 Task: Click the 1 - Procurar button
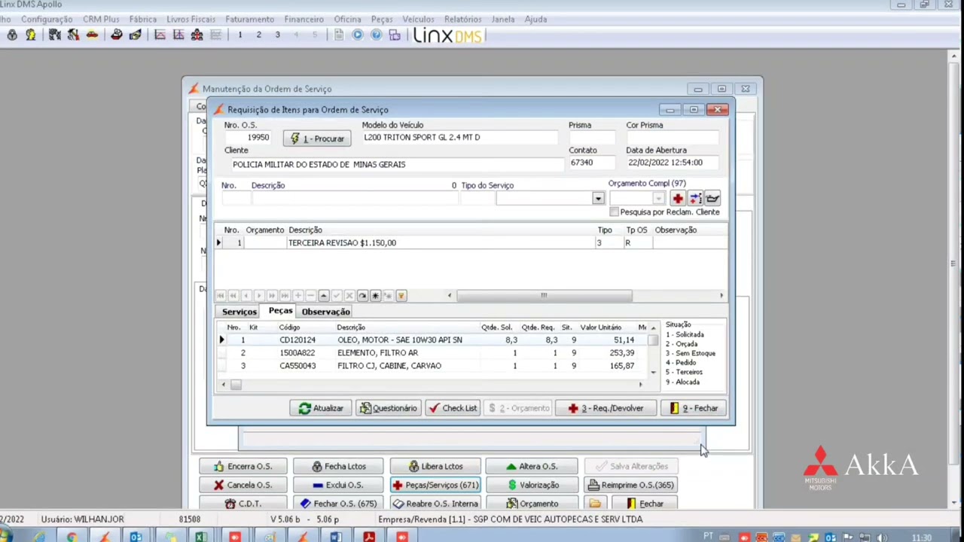click(x=317, y=139)
